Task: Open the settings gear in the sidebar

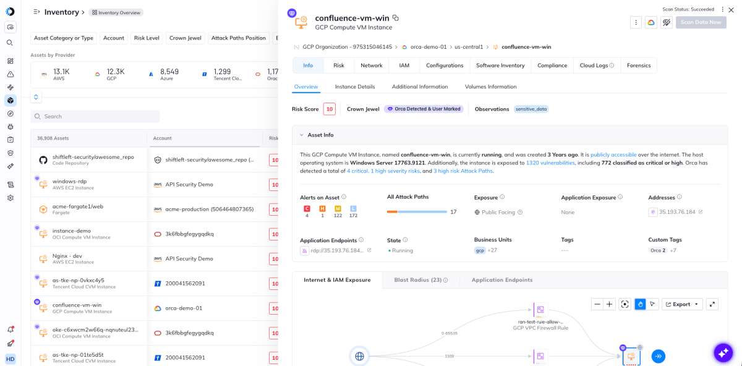Action: (10, 198)
